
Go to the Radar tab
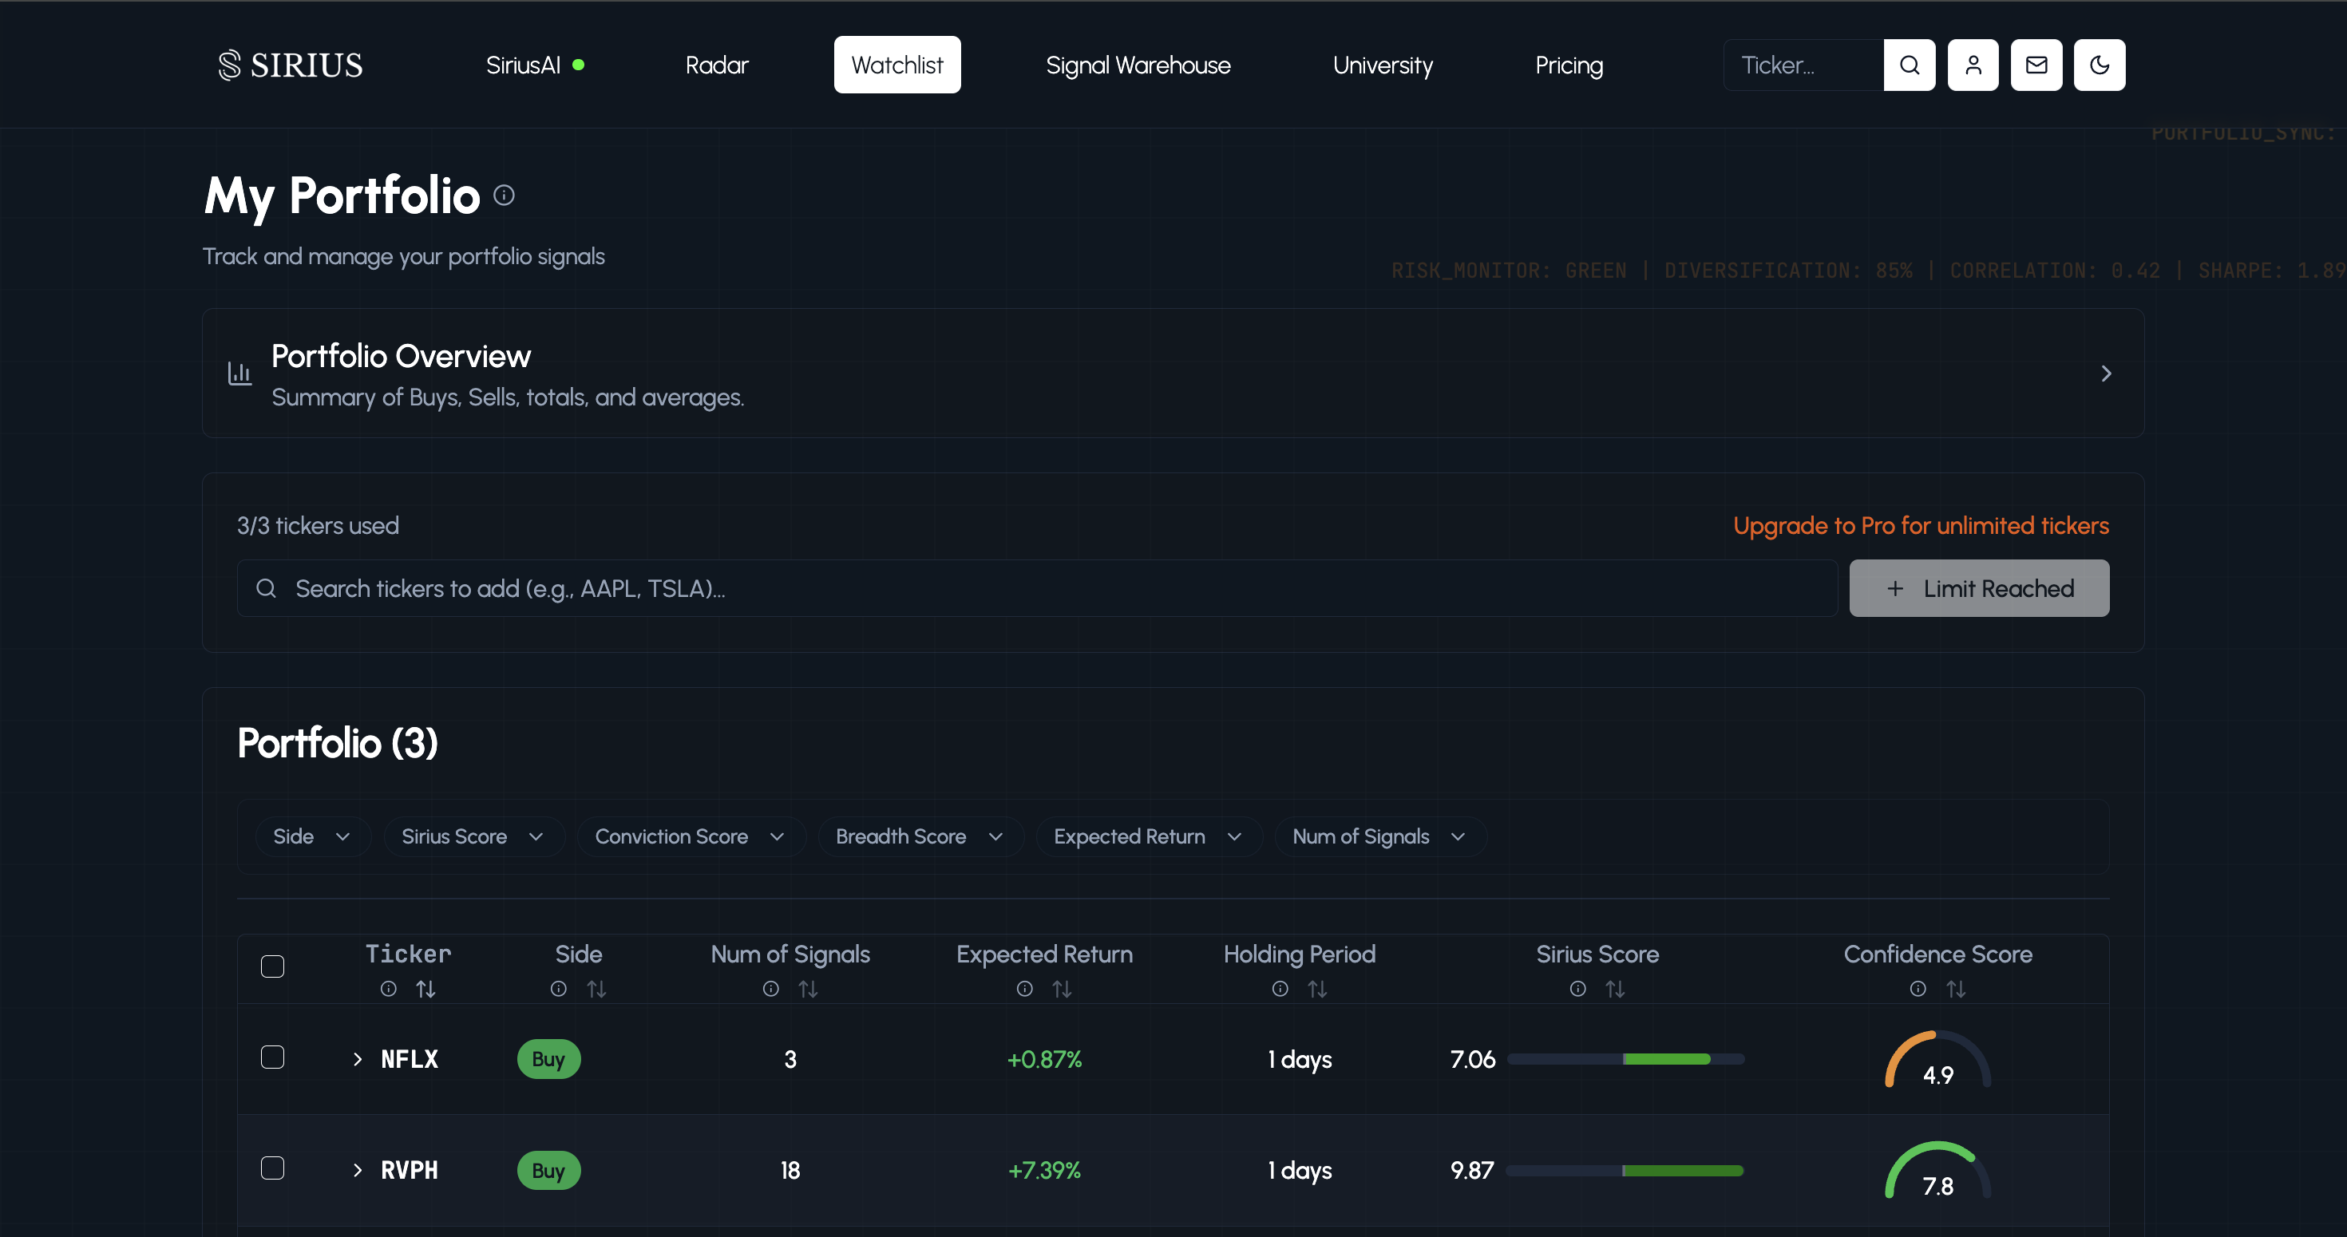[716, 65]
